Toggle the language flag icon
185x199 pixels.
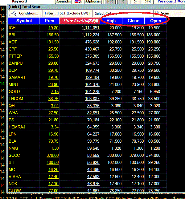point(78,2)
